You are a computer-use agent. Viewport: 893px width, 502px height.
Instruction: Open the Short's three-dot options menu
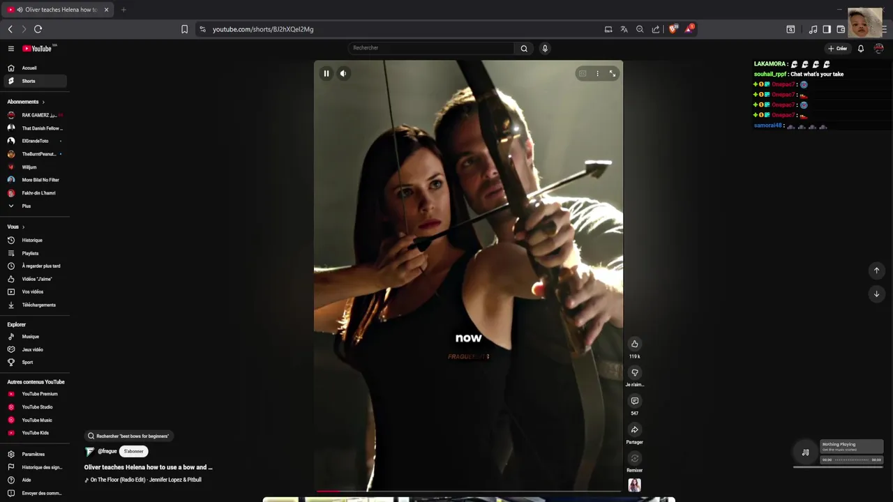click(597, 73)
